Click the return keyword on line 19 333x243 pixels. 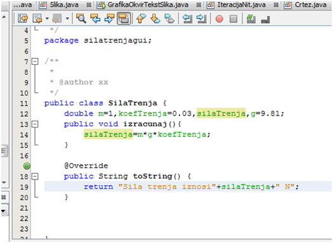[x=98, y=187]
